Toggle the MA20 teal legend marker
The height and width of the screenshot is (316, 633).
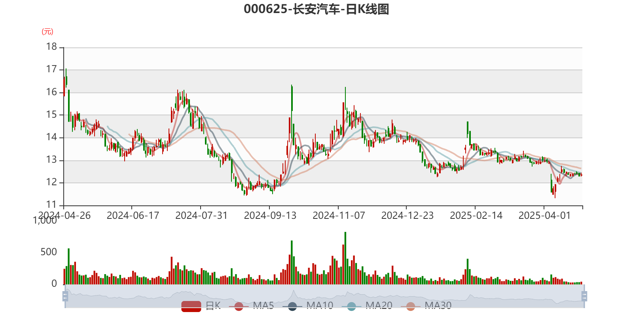(351, 306)
